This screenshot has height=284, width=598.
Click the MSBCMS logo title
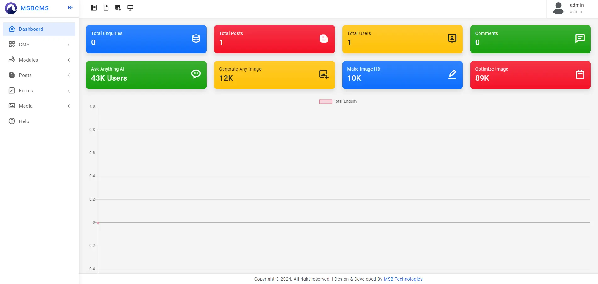(35, 8)
